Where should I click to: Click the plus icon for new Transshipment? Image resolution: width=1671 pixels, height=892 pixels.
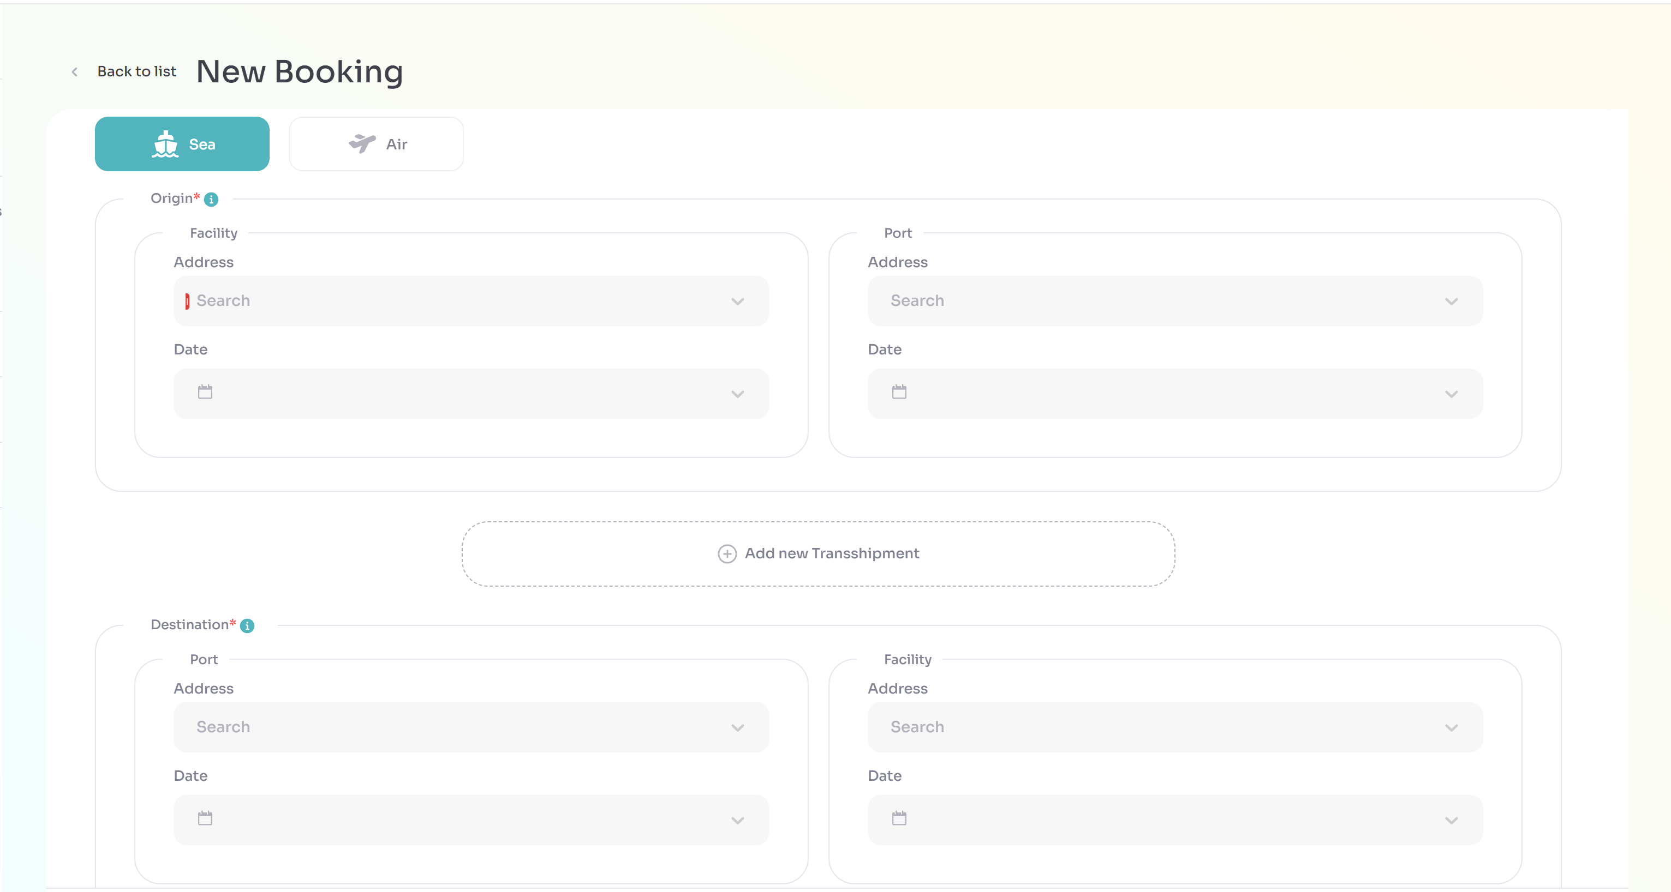point(726,553)
